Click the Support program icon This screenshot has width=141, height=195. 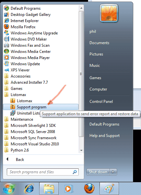pos(13,107)
